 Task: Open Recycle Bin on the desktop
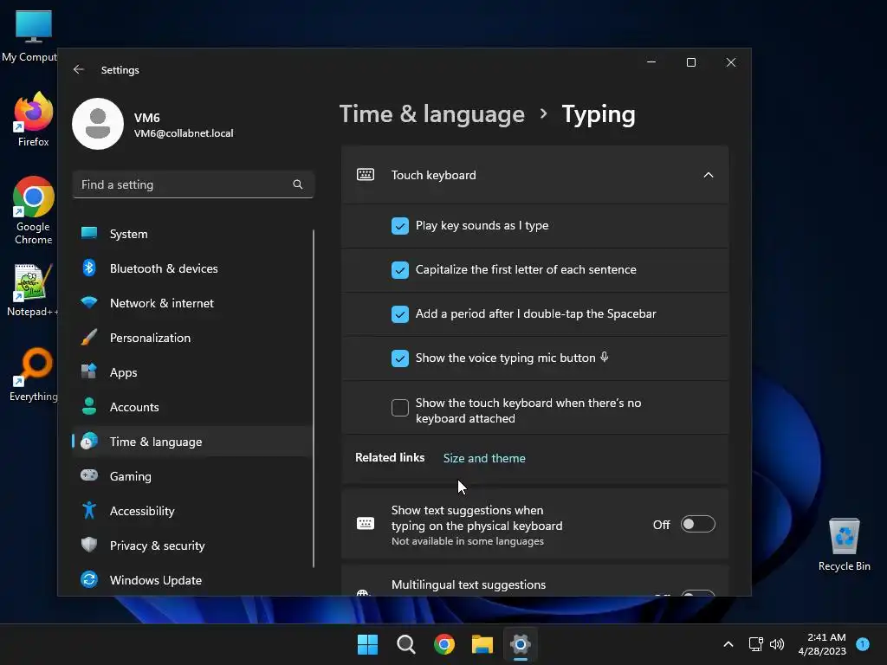tap(844, 544)
